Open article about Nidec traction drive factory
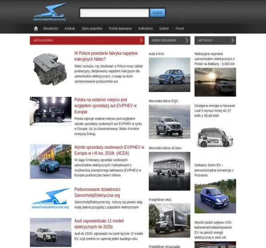The height and width of the screenshot is (248, 266). coord(106,56)
